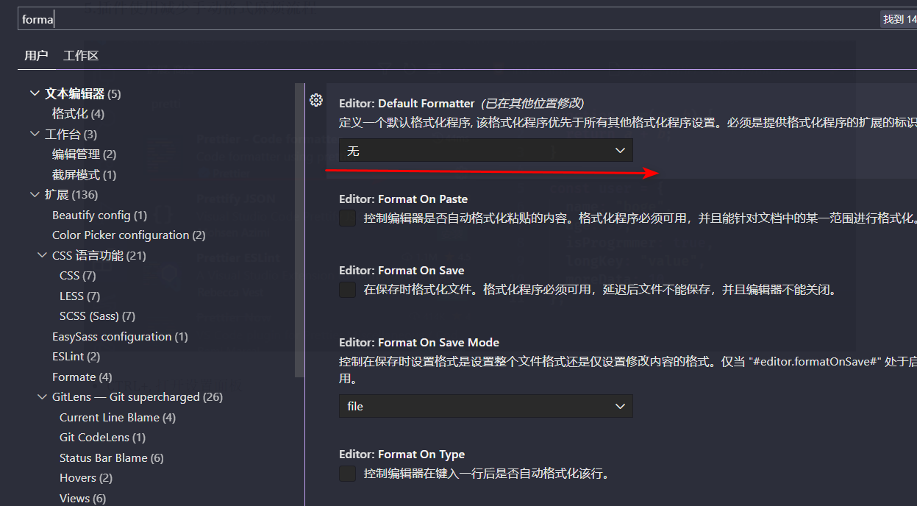
Task: Select Beautify config (1) in the tree
Action: click(x=100, y=215)
